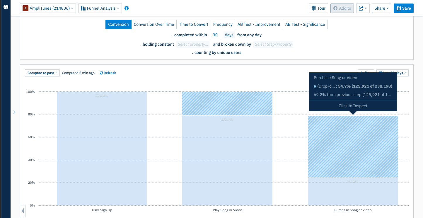The height and width of the screenshot is (218, 423).
Task: Open the export arrow menu
Action: point(363,8)
